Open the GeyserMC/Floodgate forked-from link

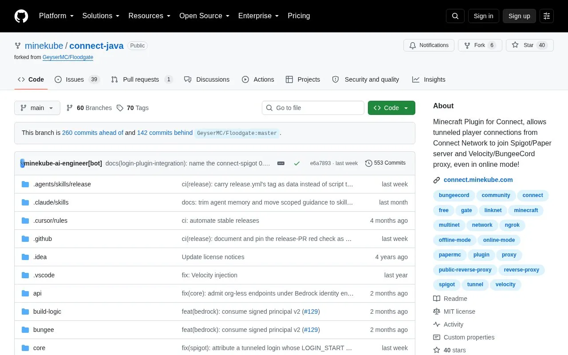tap(68, 57)
